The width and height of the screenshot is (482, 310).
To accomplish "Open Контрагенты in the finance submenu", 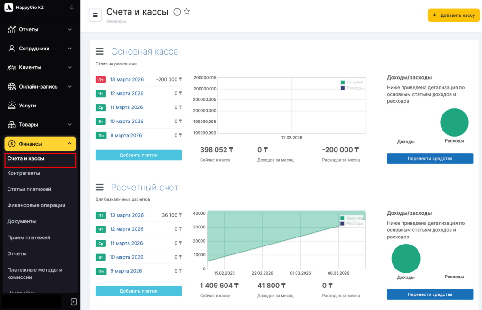I will pos(24,173).
